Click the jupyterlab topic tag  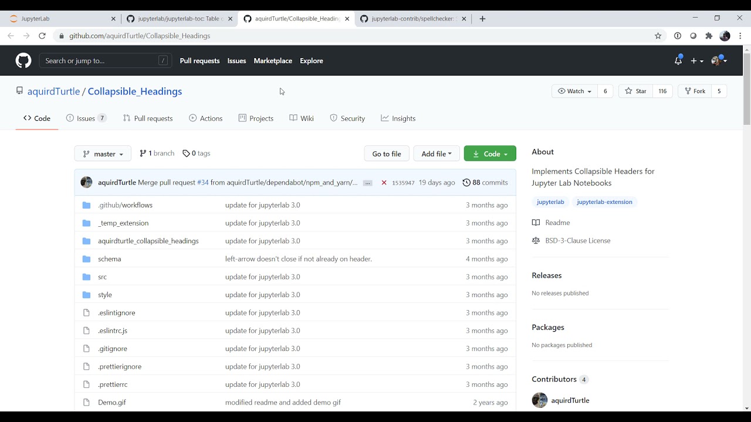[x=550, y=202]
